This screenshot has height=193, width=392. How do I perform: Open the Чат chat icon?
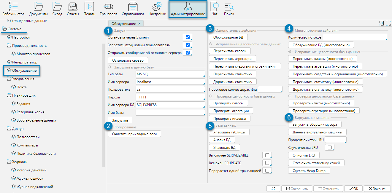coord(214,7)
